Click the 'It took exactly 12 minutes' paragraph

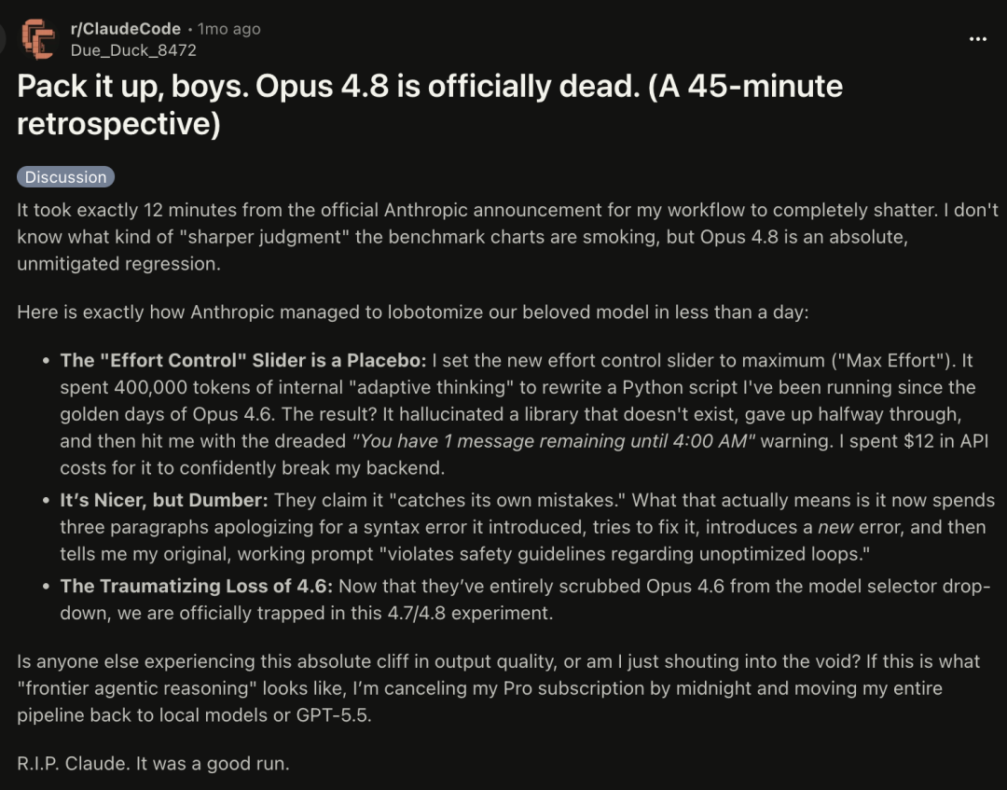[507, 237]
